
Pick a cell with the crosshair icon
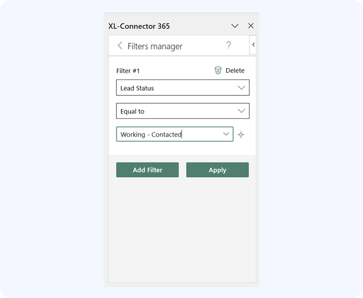coord(241,135)
